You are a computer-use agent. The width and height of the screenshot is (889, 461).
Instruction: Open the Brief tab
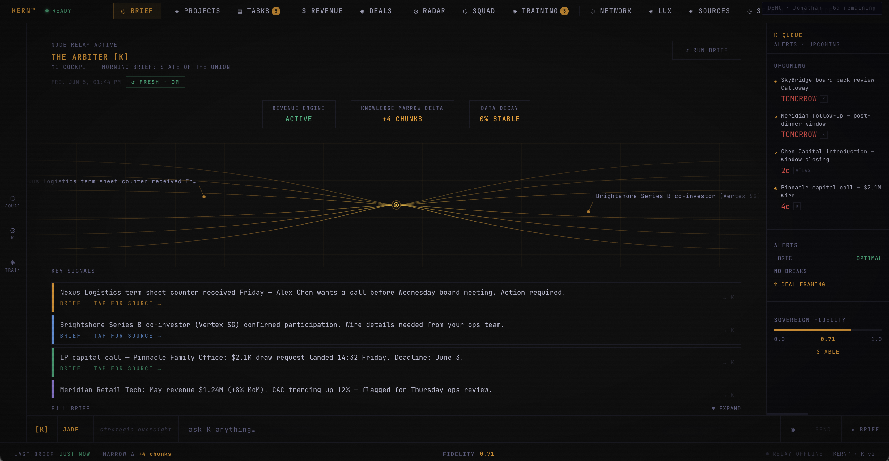click(137, 11)
